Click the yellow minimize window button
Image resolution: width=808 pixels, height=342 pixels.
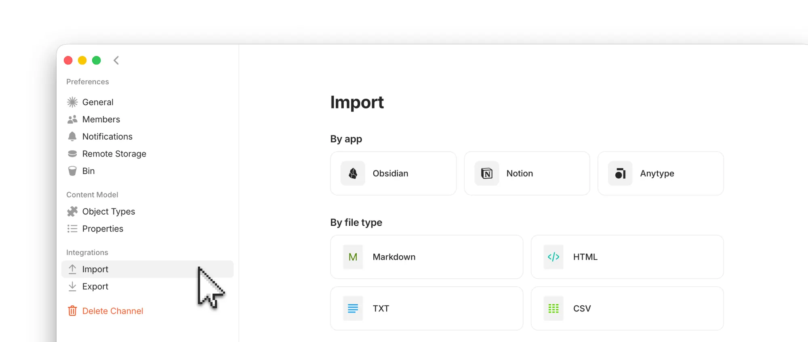82,60
